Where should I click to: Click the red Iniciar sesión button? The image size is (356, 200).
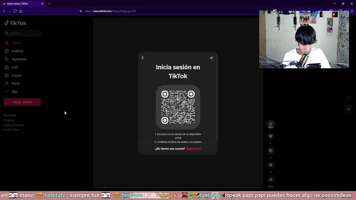22,102
